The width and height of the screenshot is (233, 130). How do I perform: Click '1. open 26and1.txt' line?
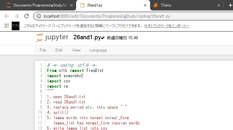coord(66,97)
